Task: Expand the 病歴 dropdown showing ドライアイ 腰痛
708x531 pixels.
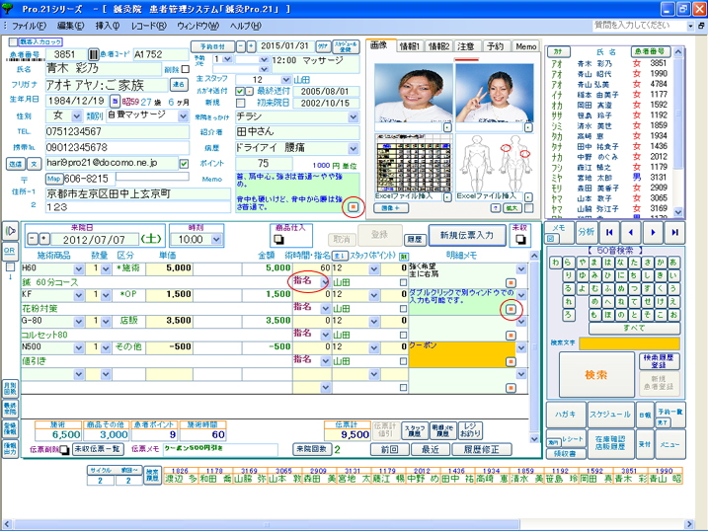Action: [354, 148]
